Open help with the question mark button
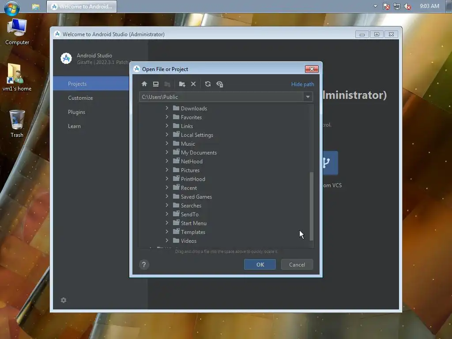452x339 pixels. click(x=144, y=265)
